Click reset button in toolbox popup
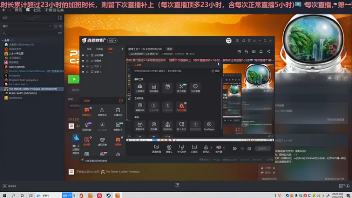Image resolution: width=352 pixels, height=198 pixels. (x=216, y=71)
